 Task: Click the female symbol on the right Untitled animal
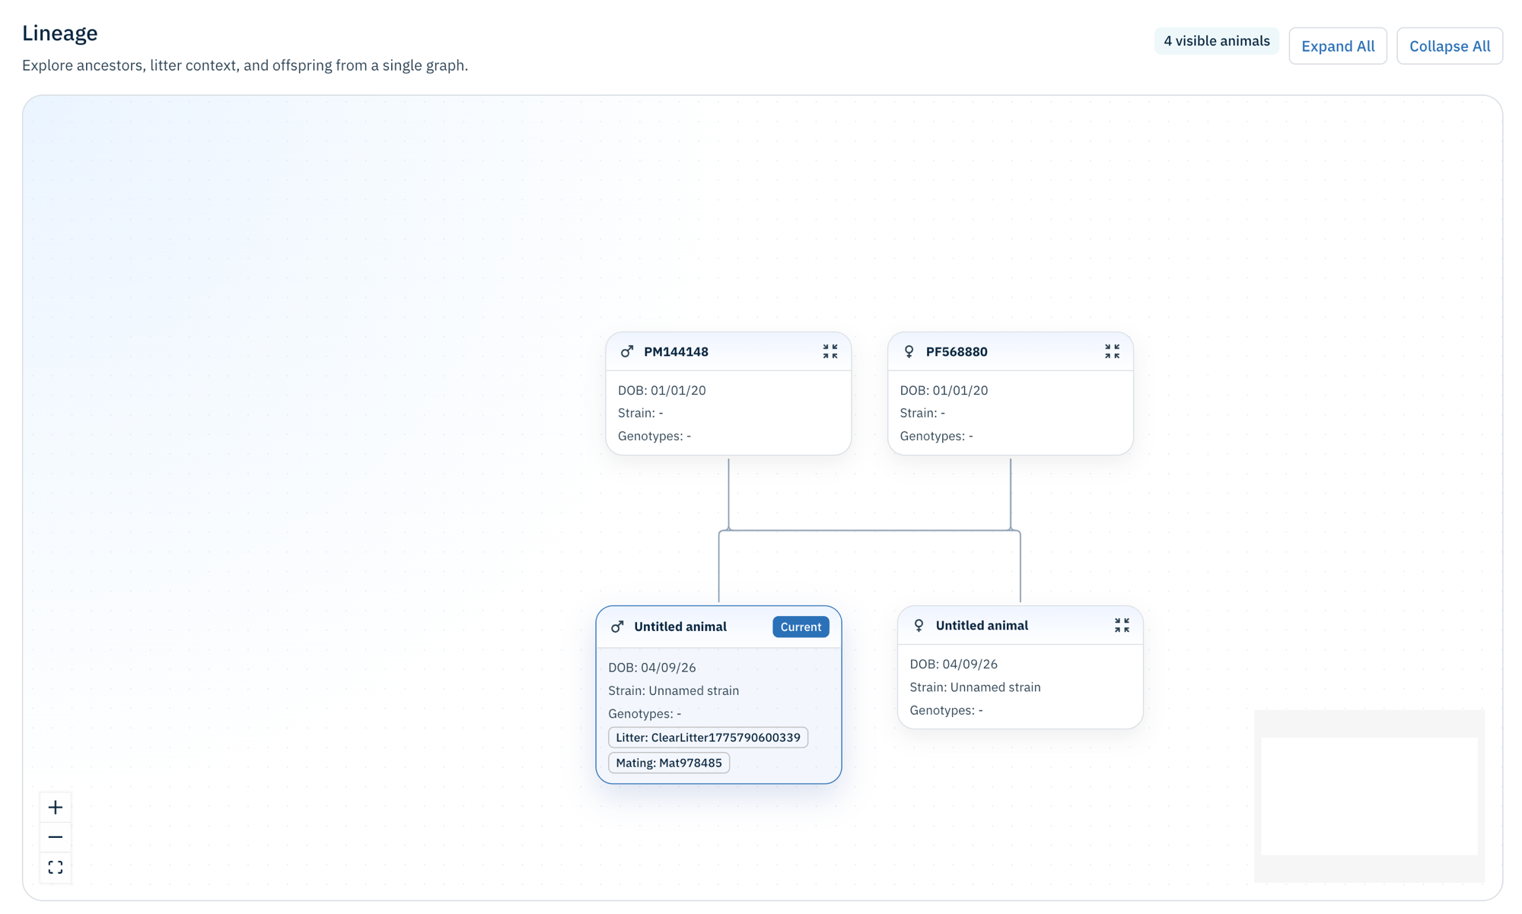pyautogui.click(x=919, y=625)
